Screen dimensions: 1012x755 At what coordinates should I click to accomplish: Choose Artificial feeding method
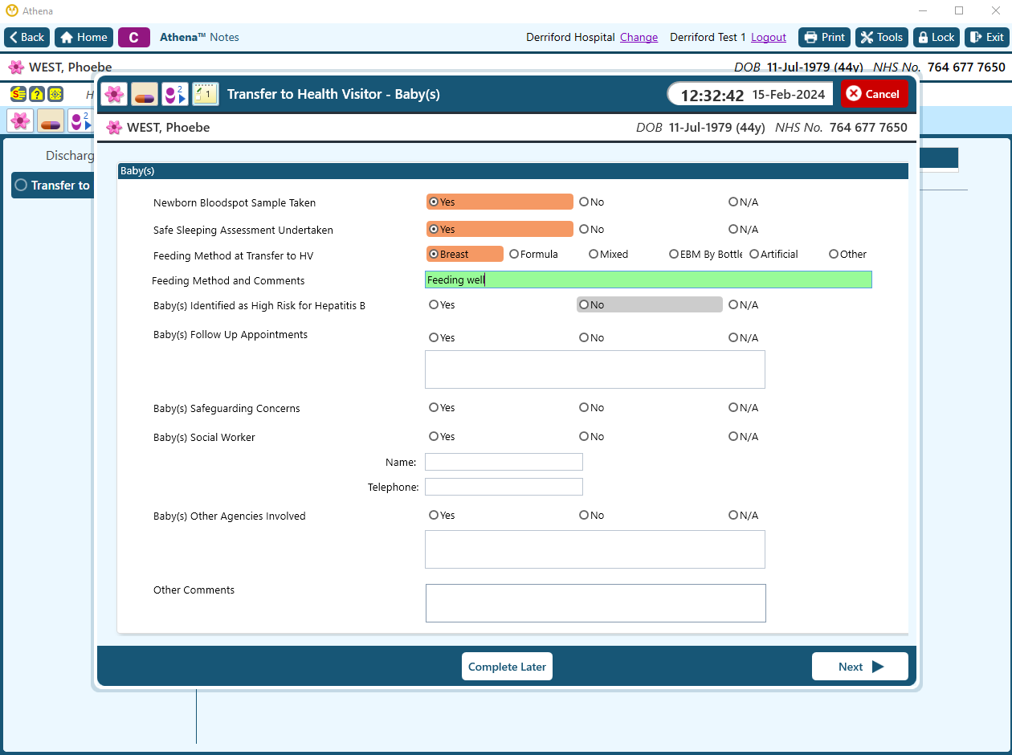[773, 254]
